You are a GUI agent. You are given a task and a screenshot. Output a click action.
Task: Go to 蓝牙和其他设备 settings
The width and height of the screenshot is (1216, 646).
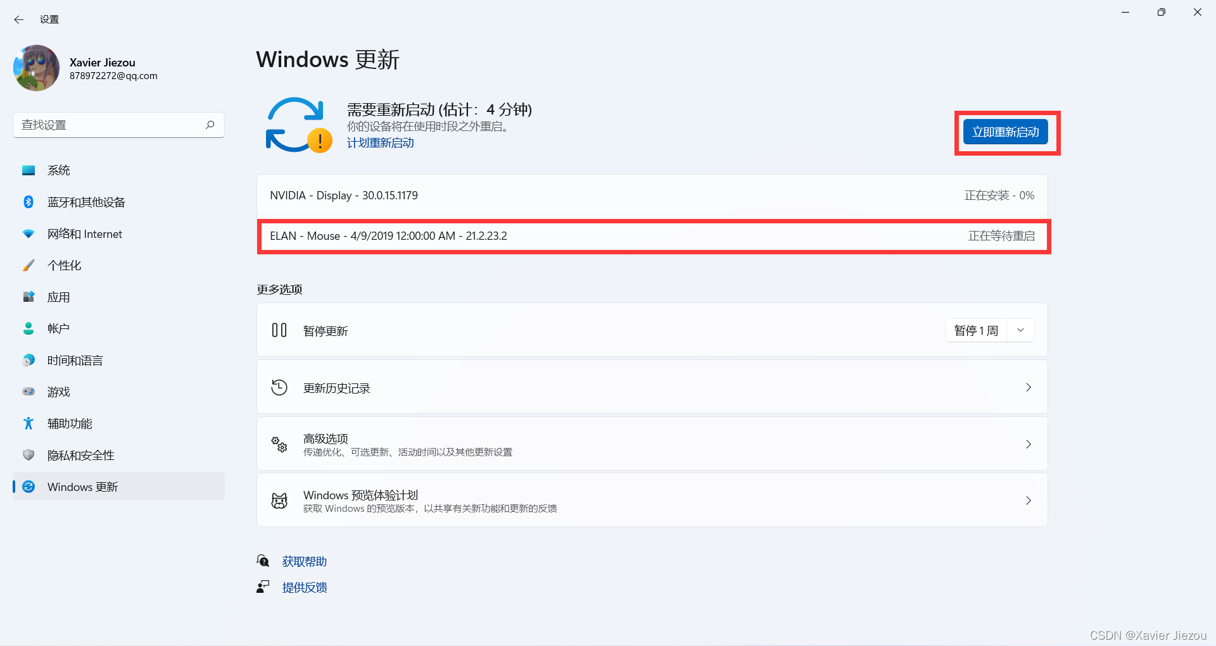point(118,202)
